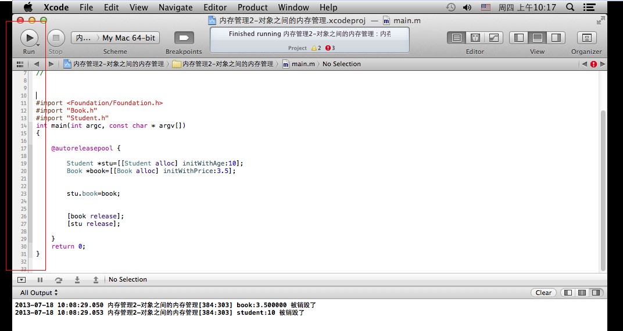Open the Product menu
This screenshot has width=623, height=331.
(253, 7)
